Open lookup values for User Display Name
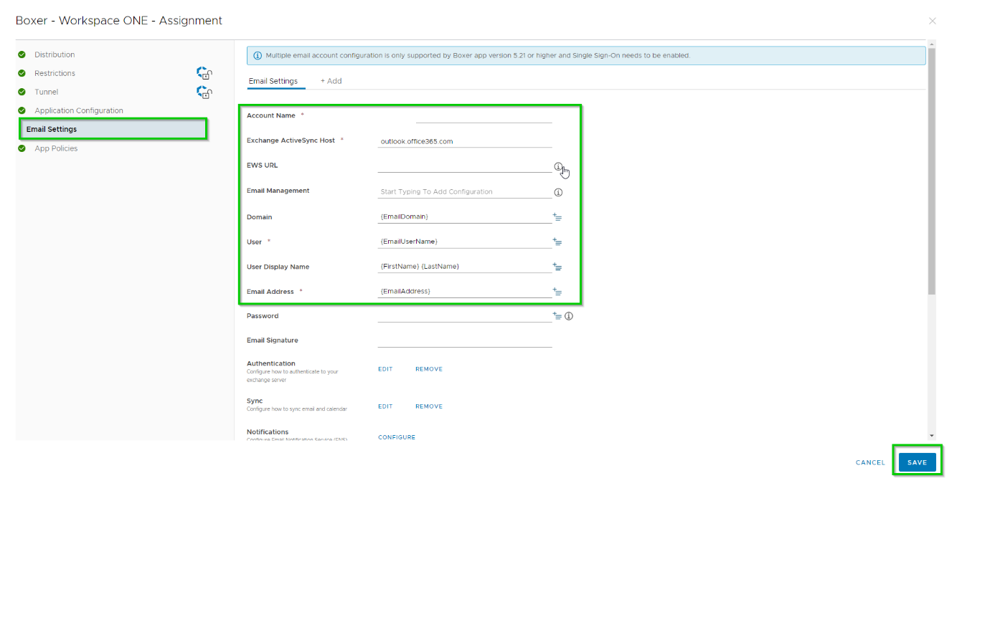Screen dimensions: 1005x625 coord(557,266)
